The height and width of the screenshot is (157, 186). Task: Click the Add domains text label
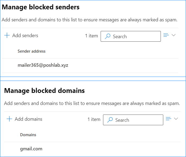(28, 119)
